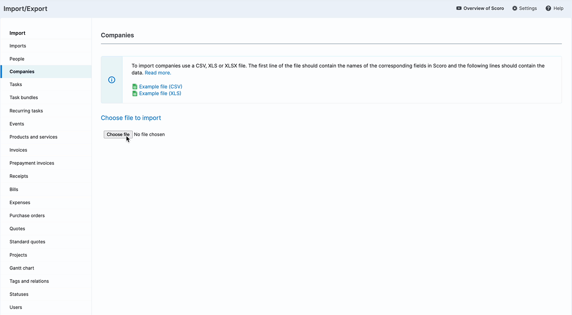
Task: Open Tasks import section
Action: coord(46,84)
